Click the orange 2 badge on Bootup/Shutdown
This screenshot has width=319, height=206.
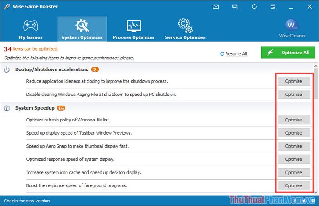[95, 69]
